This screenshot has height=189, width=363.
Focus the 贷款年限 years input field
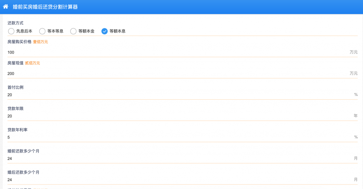[x=177, y=116]
